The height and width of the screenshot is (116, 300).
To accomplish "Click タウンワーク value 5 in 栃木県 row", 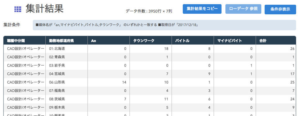I will [x=167, y=108].
